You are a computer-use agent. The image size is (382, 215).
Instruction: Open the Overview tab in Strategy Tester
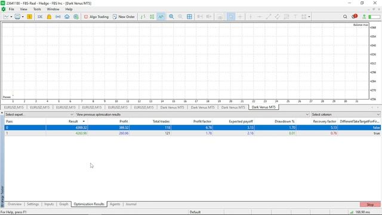point(14,204)
